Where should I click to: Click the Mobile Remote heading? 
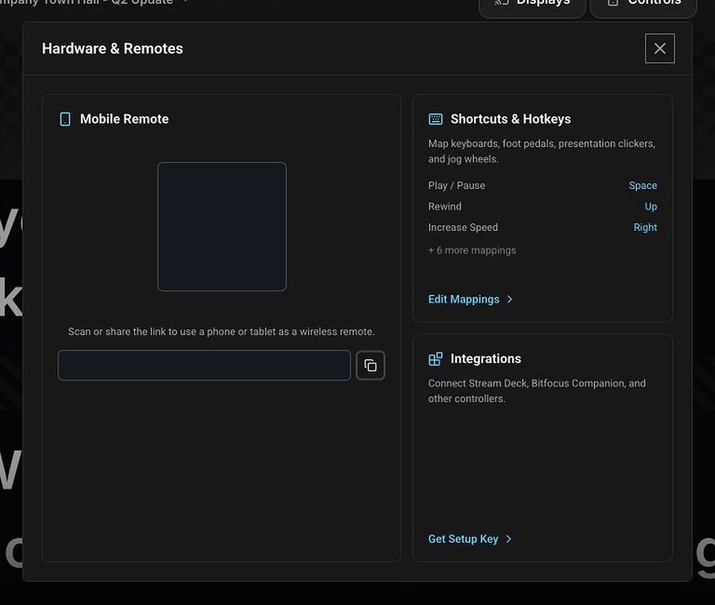click(124, 119)
